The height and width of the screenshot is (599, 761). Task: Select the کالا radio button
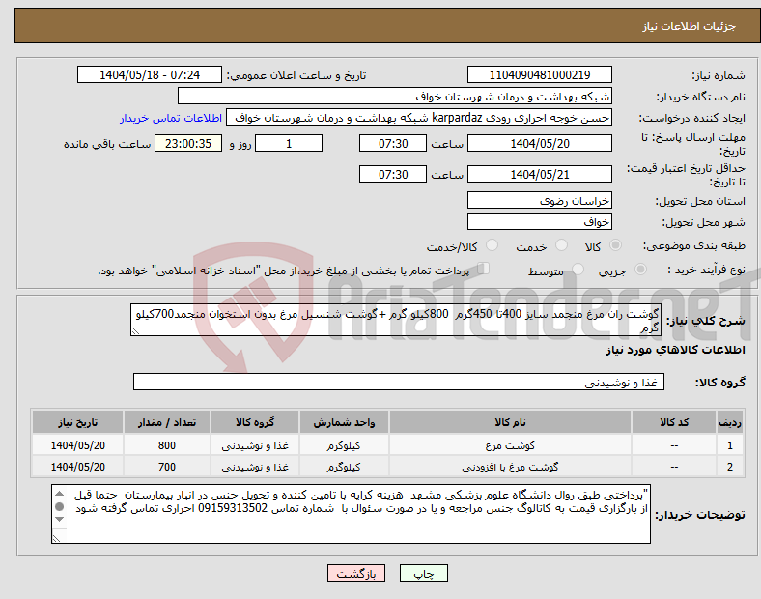click(615, 245)
